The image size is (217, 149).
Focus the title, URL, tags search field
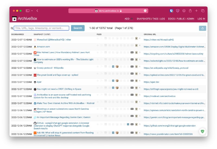[42, 28]
